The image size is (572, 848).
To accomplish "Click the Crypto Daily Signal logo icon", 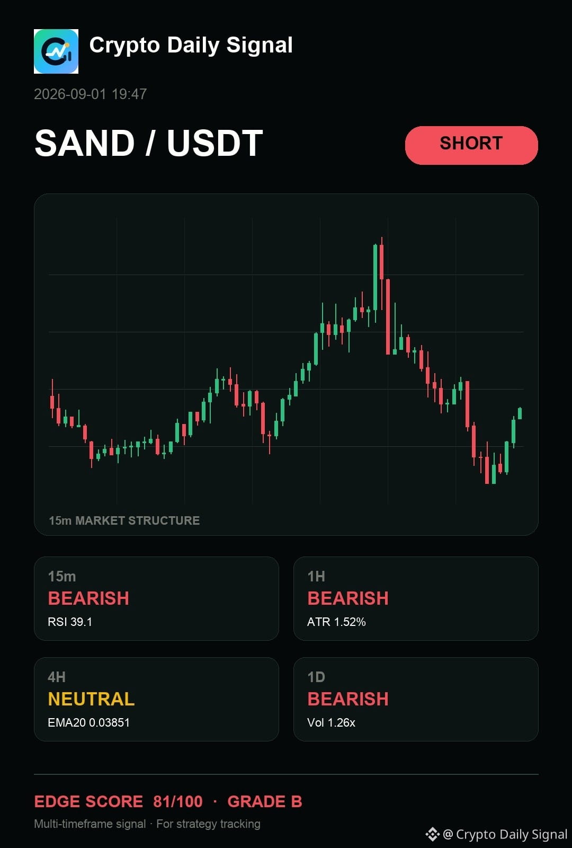I will pyautogui.click(x=56, y=51).
